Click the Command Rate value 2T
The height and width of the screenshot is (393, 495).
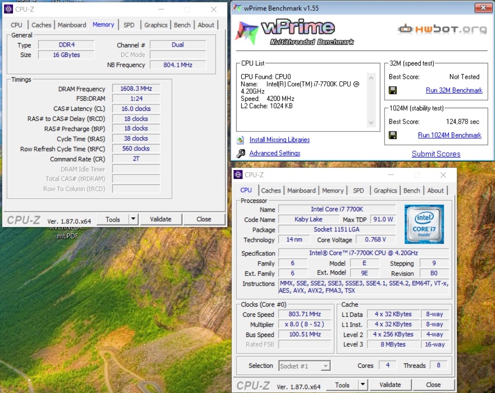(x=136, y=159)
